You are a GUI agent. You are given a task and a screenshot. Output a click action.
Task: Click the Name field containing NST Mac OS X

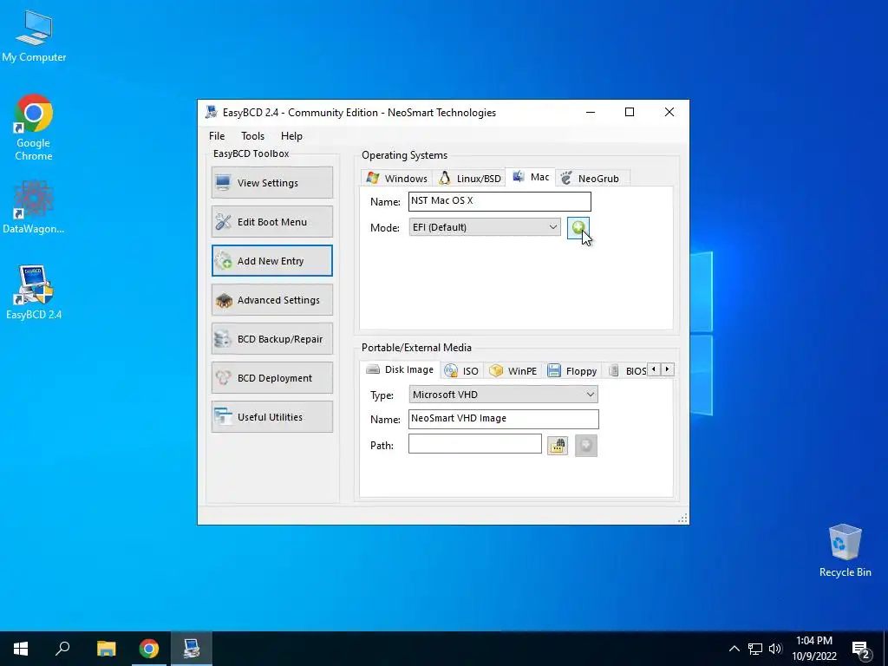pyautogui.click(x=499, y=201)
